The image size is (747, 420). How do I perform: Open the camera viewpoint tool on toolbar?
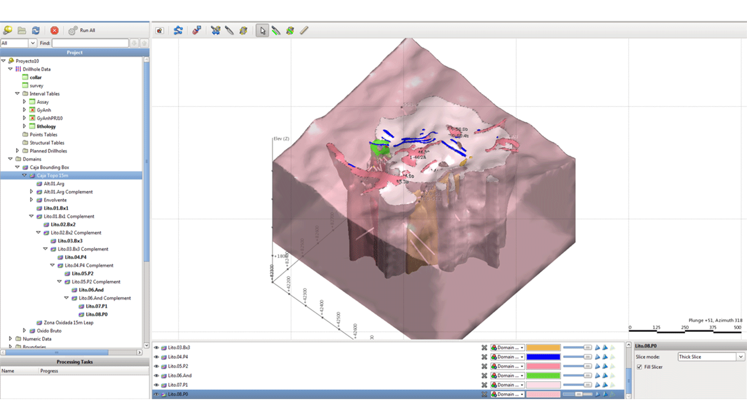coord(159,30)
